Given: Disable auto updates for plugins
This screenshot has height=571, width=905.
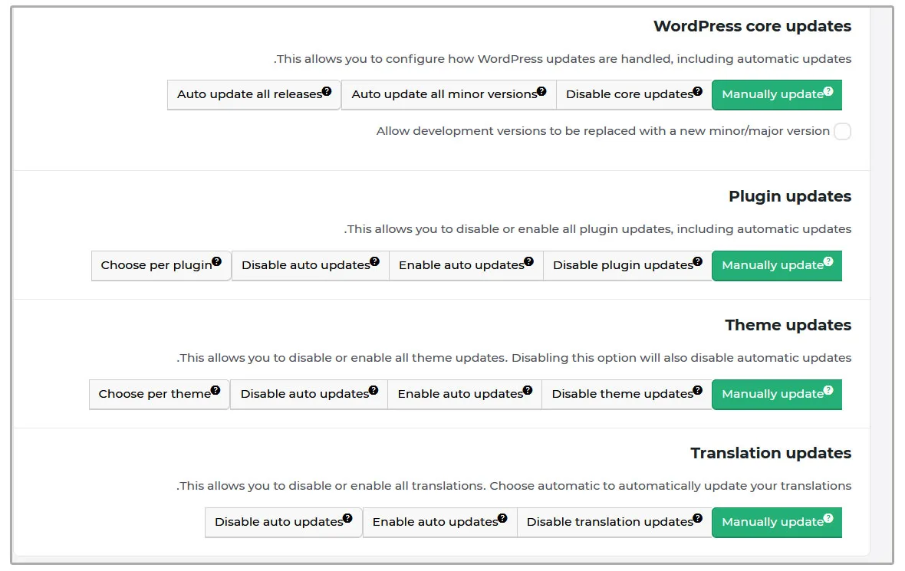Looking at the screenshot, I should click(x=311, y=265).
